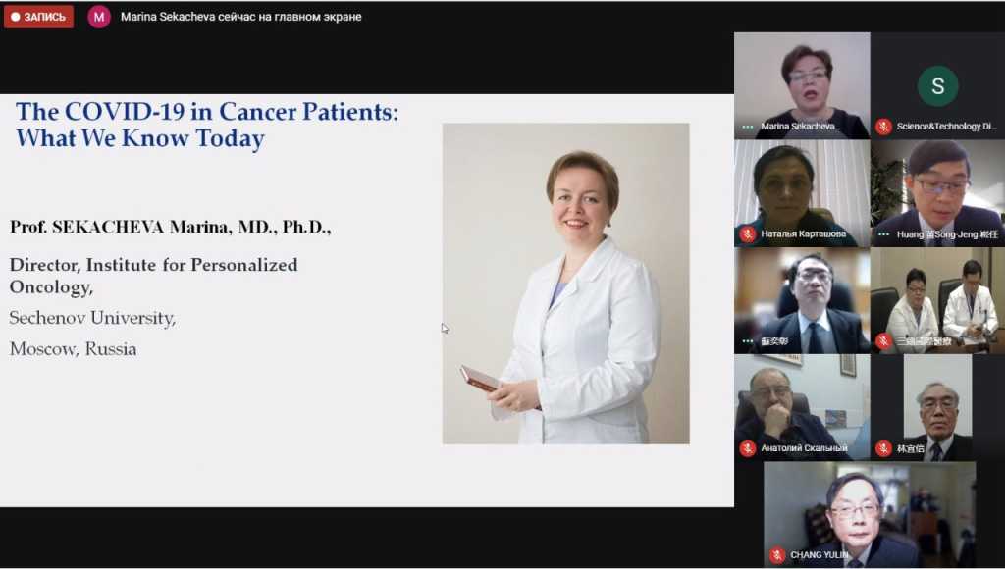Click the pink M presenter avatar

99,17
